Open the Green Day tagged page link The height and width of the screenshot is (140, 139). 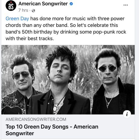point(17,19)
